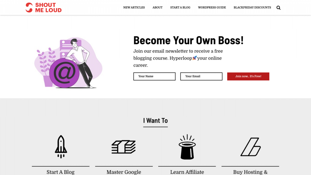Open the search magnifier icon
This screenshot has width=311, height=175.
point(279,8)
